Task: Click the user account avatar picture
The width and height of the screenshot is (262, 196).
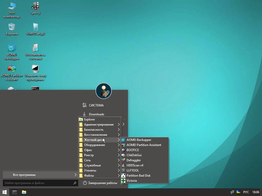Action: [103, 91]
